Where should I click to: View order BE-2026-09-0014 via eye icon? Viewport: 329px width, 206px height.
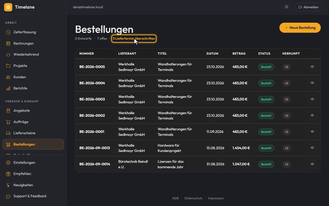coord(312,164)
